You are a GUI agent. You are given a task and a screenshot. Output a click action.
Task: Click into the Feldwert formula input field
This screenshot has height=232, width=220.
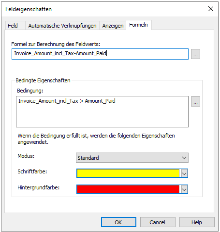coord(100,54)
